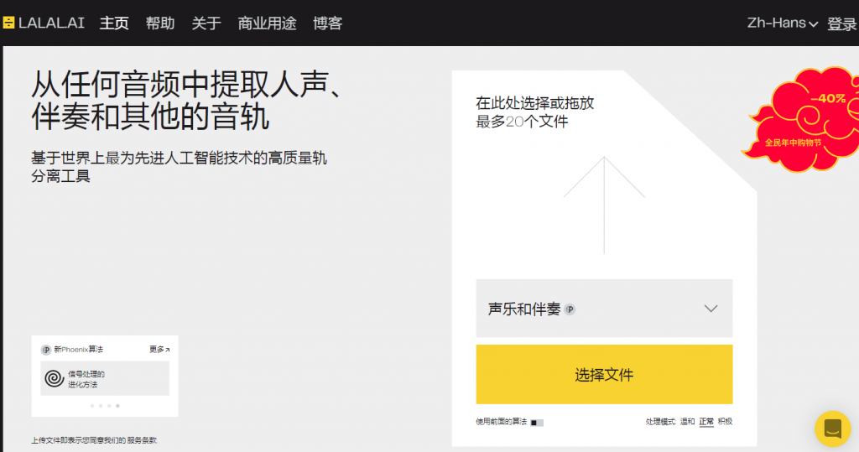This screenshot has height=452, width=859.
Task: Open 商业用途 navigation item
Action: point(267,23)
